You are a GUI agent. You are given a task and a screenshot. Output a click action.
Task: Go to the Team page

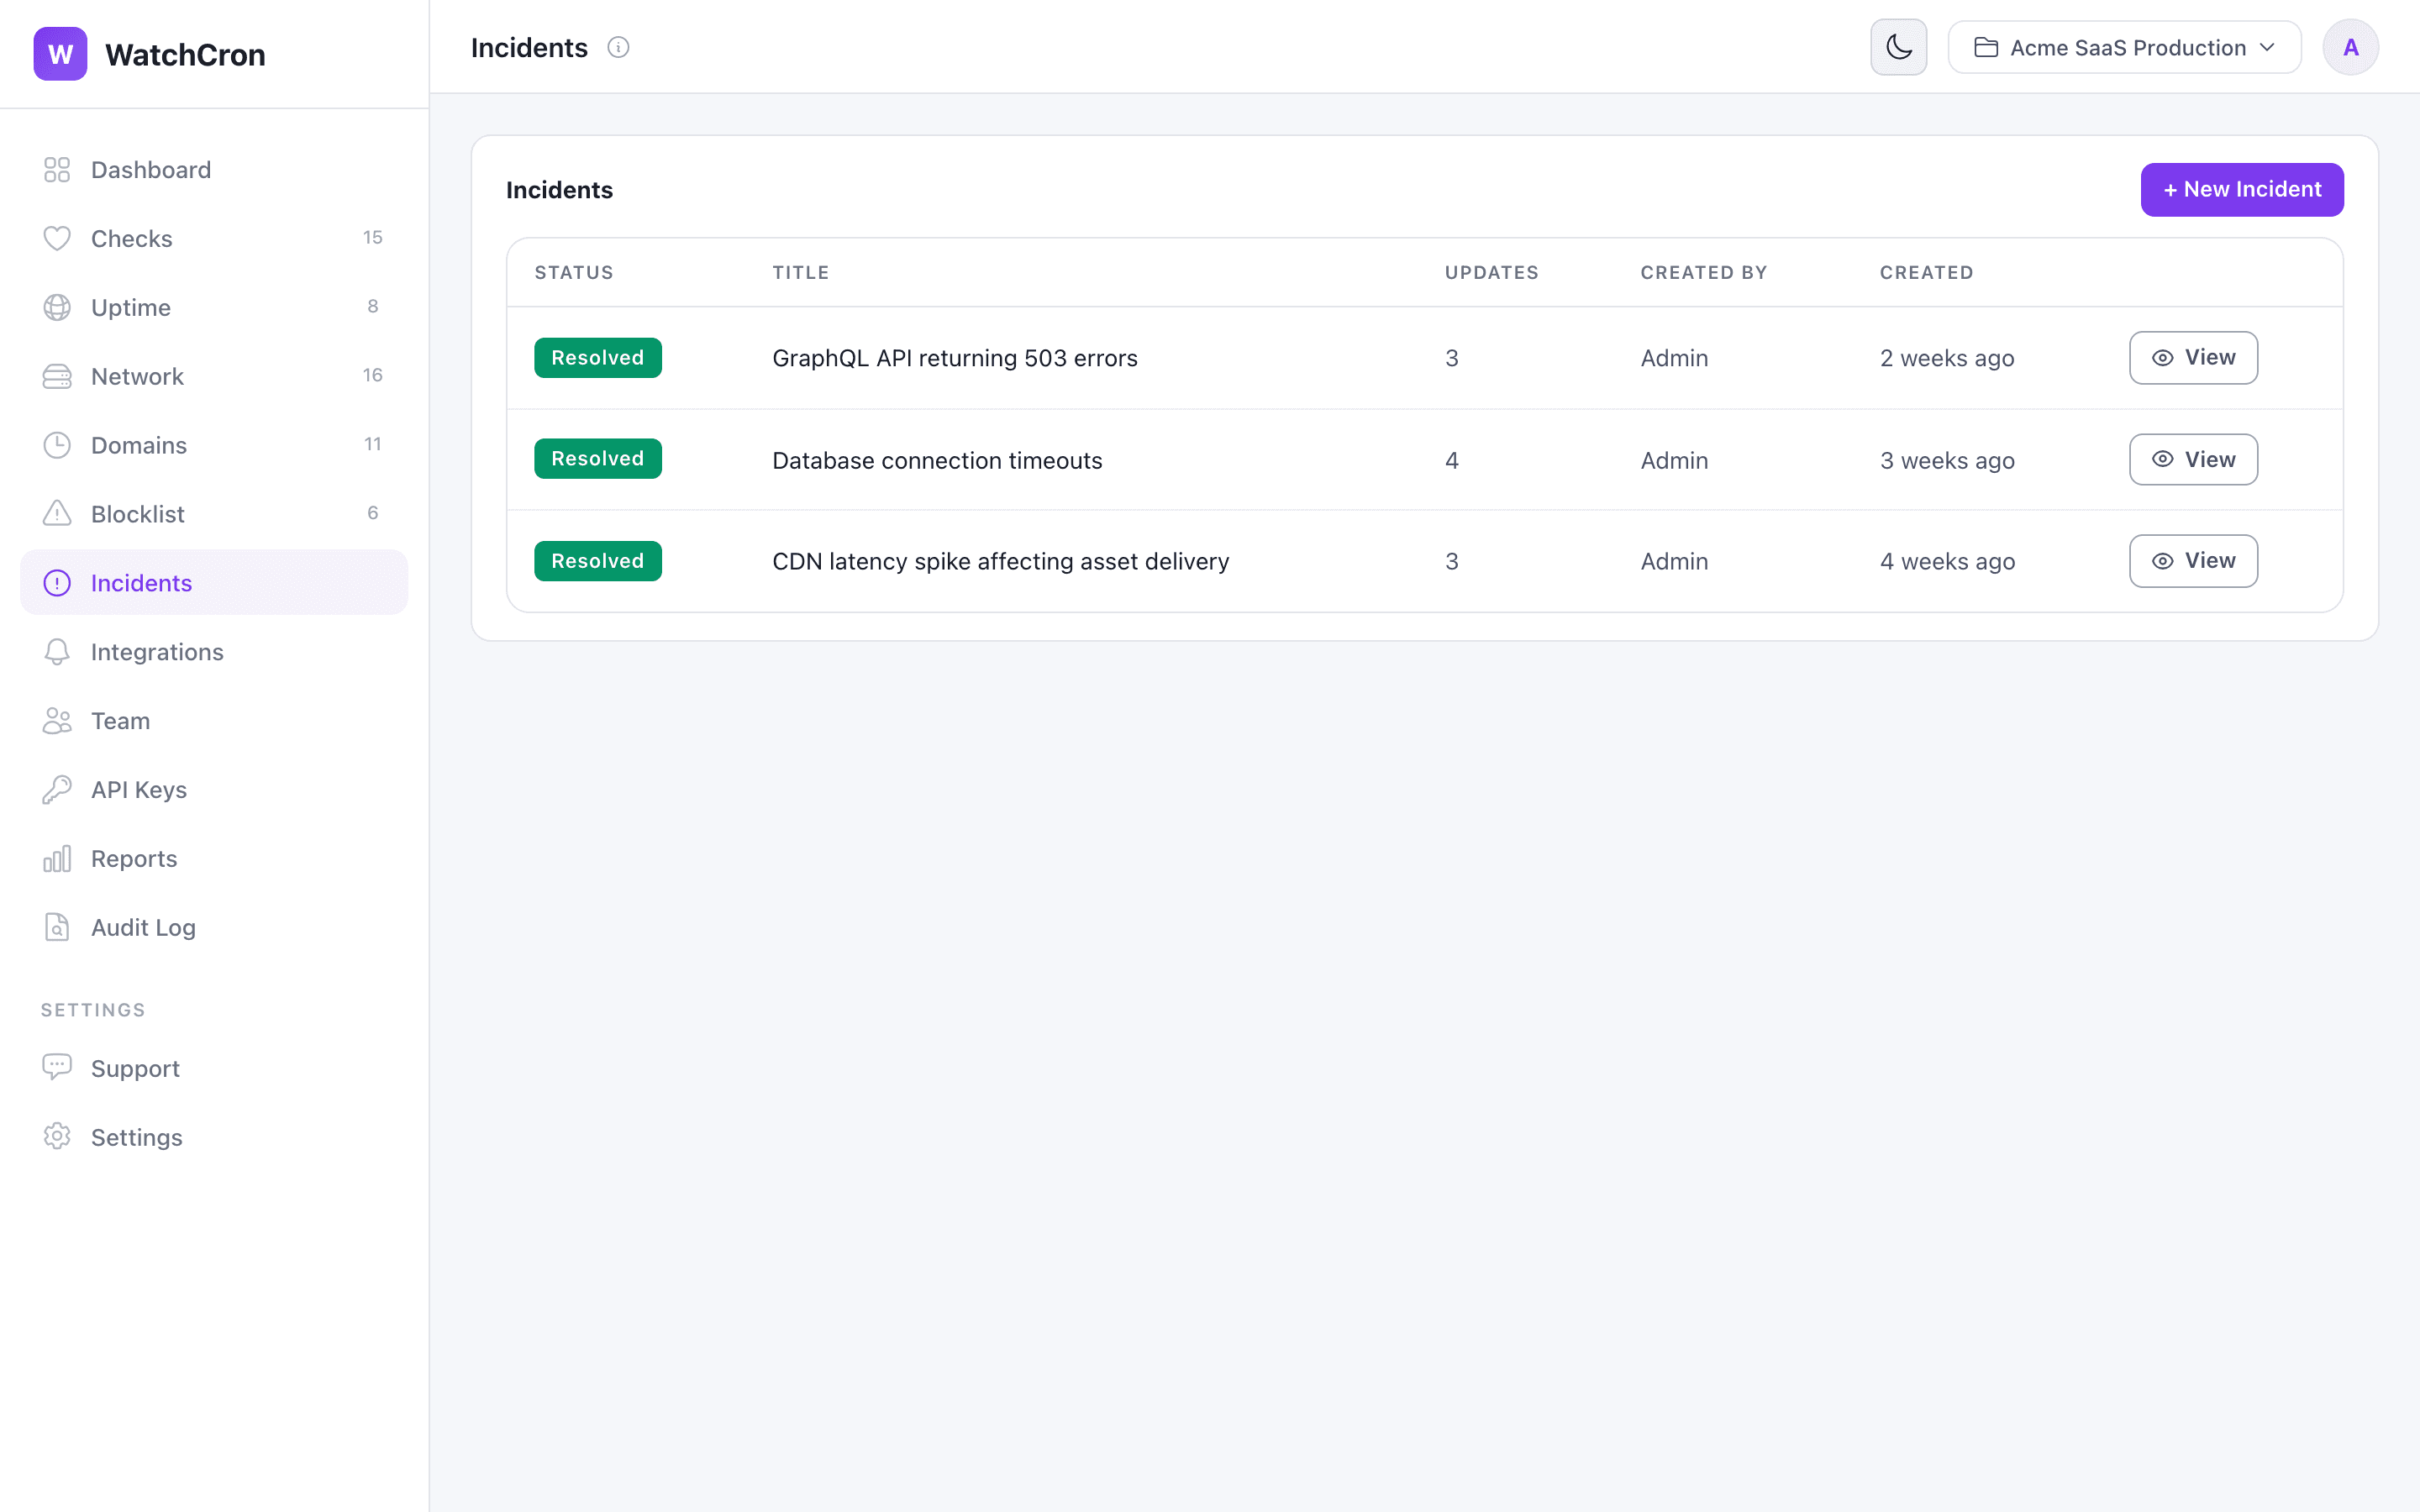click(214, 721)
